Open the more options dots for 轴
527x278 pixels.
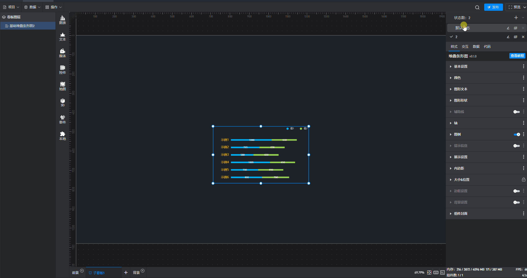pos(523,123)
